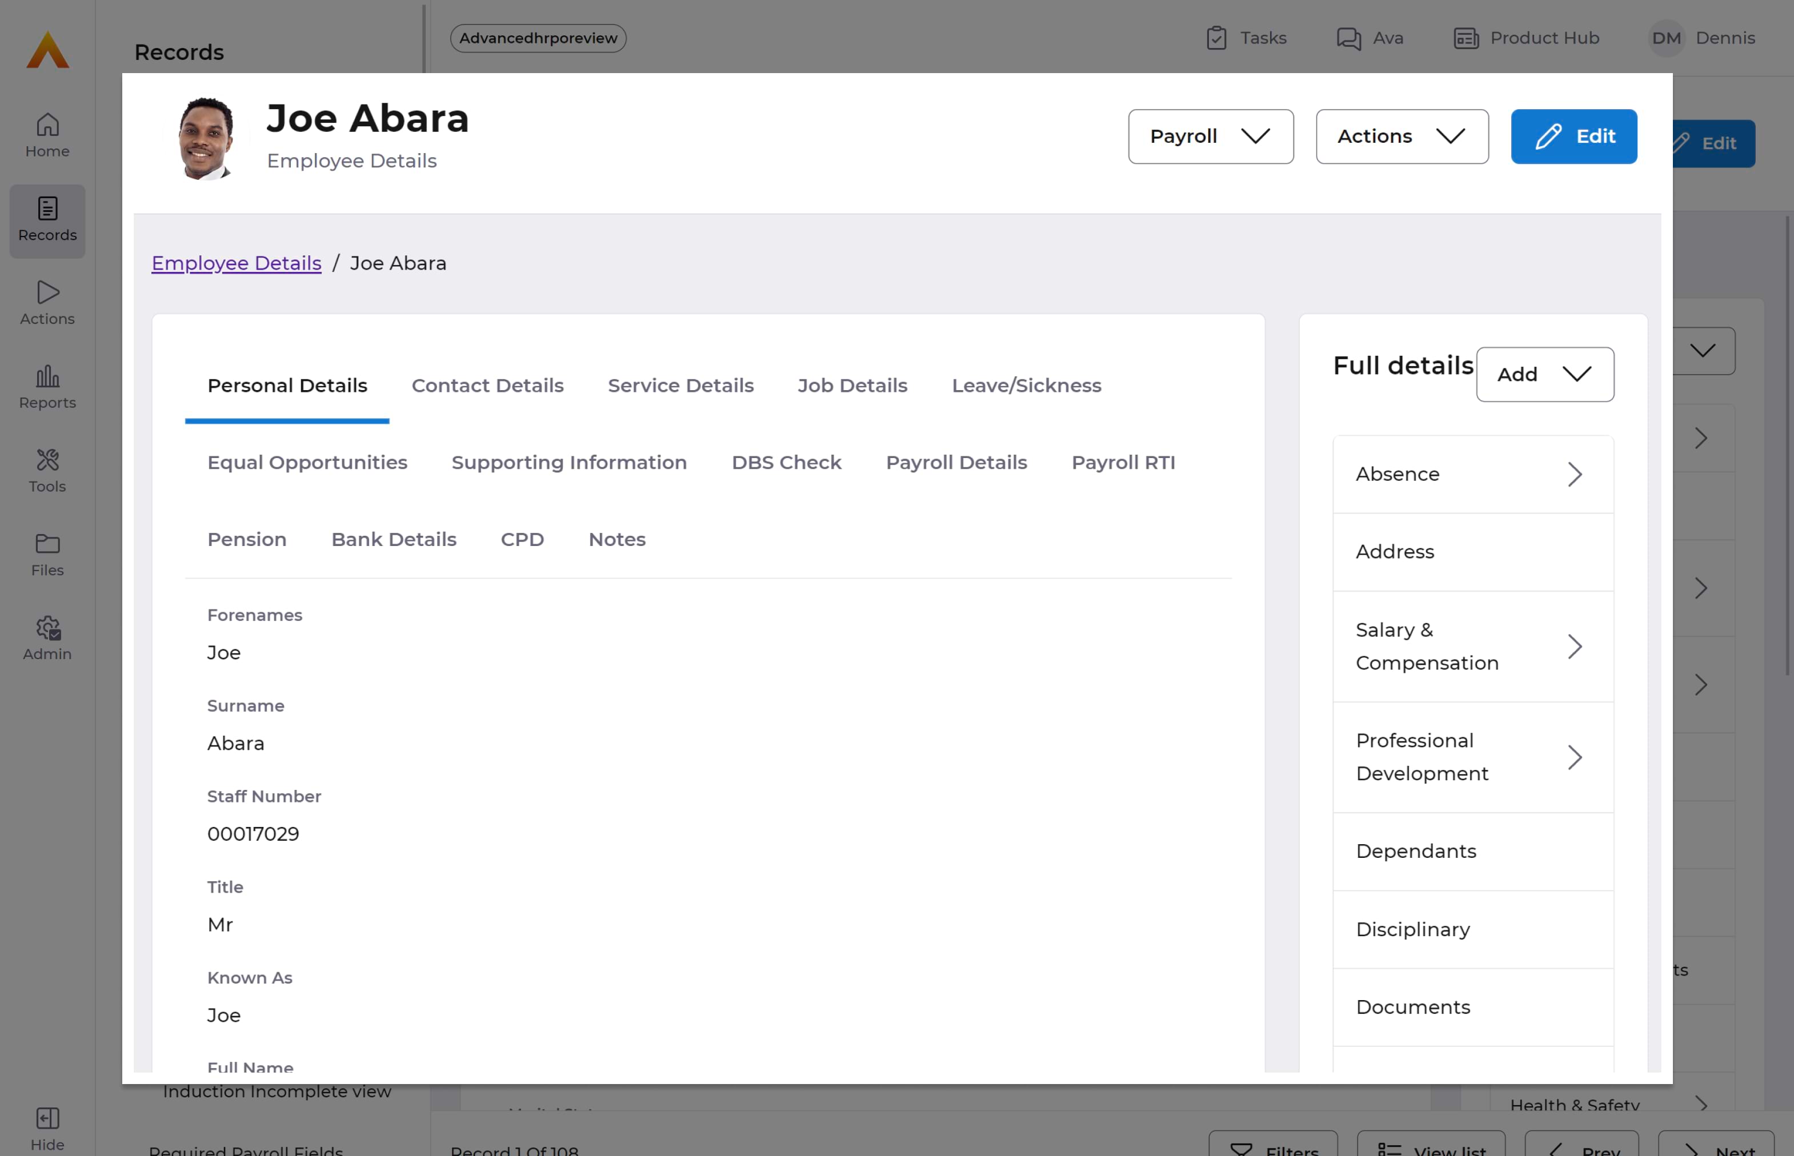Click the Title value Mr
Viewport: 1794px width, 1156px height.
coord(220,924)
